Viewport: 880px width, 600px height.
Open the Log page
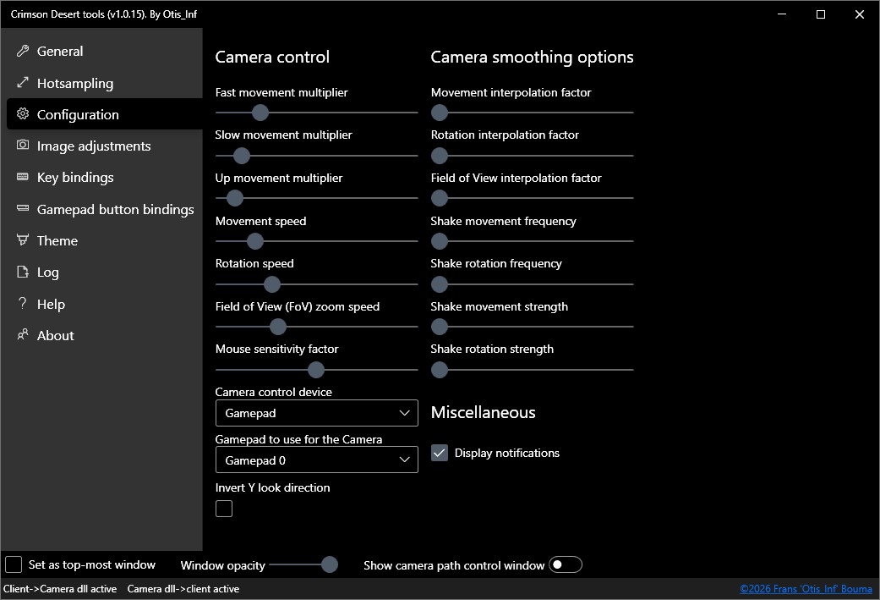pyautogui.click(x=104, y=272)
